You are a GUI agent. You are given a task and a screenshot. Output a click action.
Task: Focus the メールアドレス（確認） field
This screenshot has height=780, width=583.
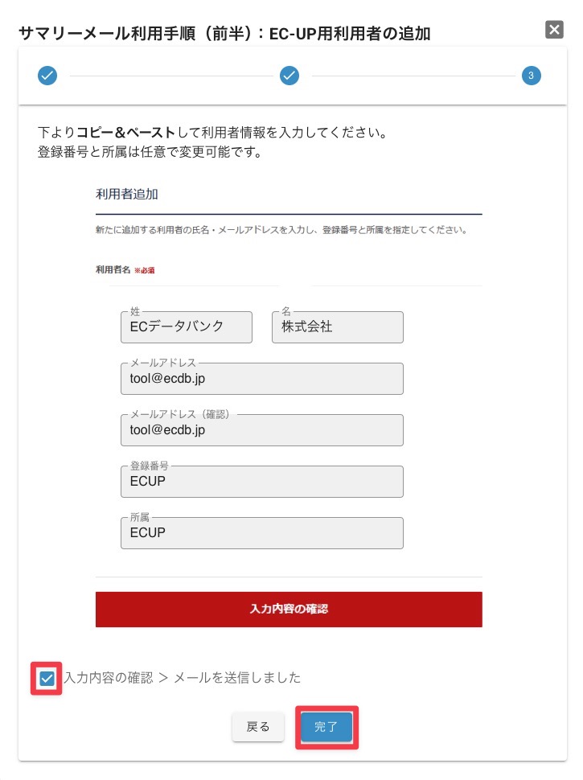[x=261, y=430]
